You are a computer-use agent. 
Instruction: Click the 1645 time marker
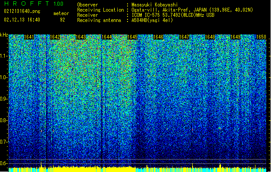click(x=132, y=37)
